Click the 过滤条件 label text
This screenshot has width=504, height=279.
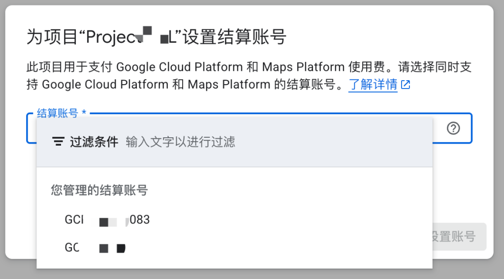94,142
